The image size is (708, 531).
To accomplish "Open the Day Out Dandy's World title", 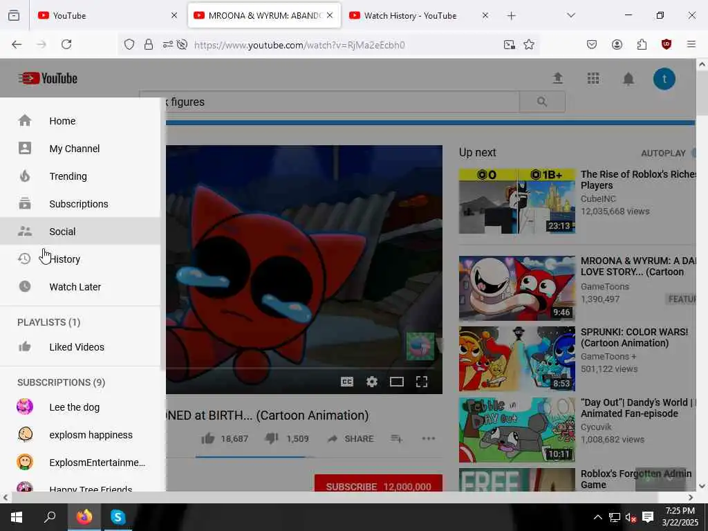I will 638,408.
